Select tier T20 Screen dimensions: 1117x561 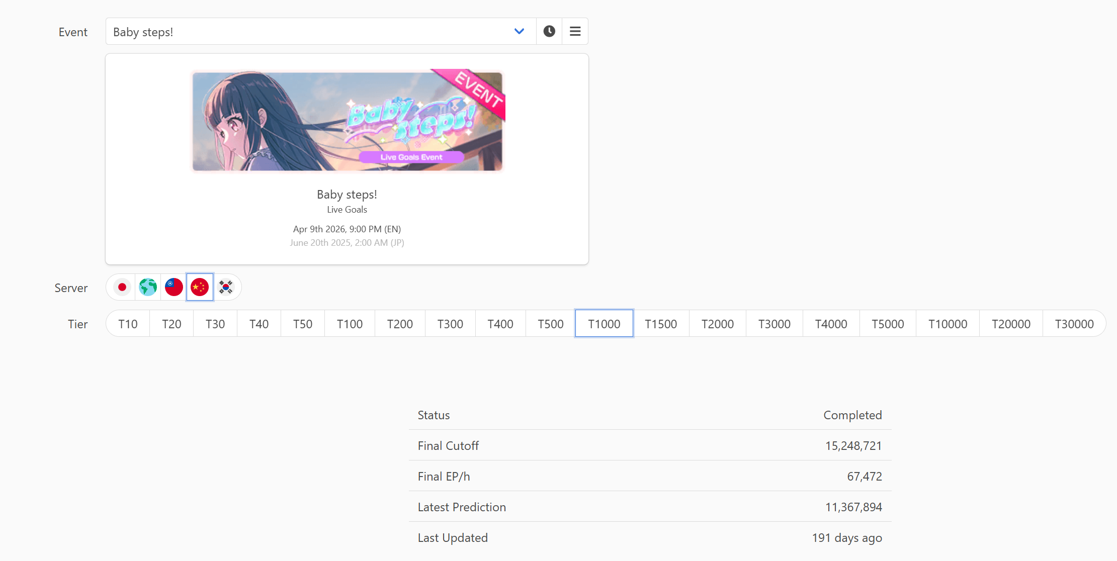(171, 324)
